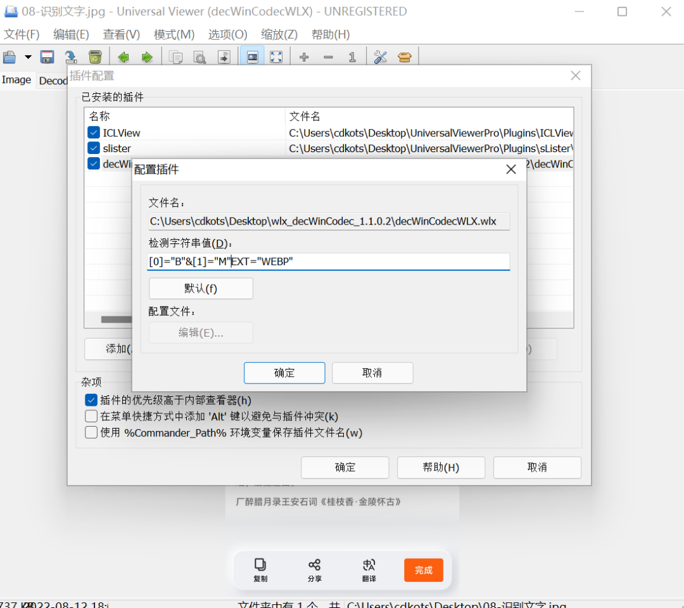
Task: Click the 检测字符串值 input field
Action: 329,262
